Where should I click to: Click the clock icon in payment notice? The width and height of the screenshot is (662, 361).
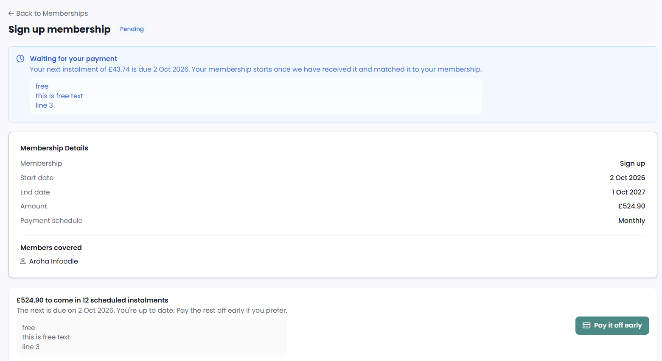coord(20,58)
